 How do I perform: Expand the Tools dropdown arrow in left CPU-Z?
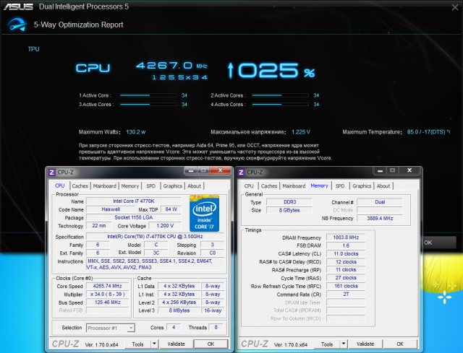pyautogui.click(x=154, y=344)
